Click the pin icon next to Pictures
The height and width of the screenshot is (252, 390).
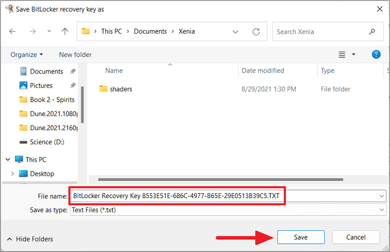click(x=73, y=86)
